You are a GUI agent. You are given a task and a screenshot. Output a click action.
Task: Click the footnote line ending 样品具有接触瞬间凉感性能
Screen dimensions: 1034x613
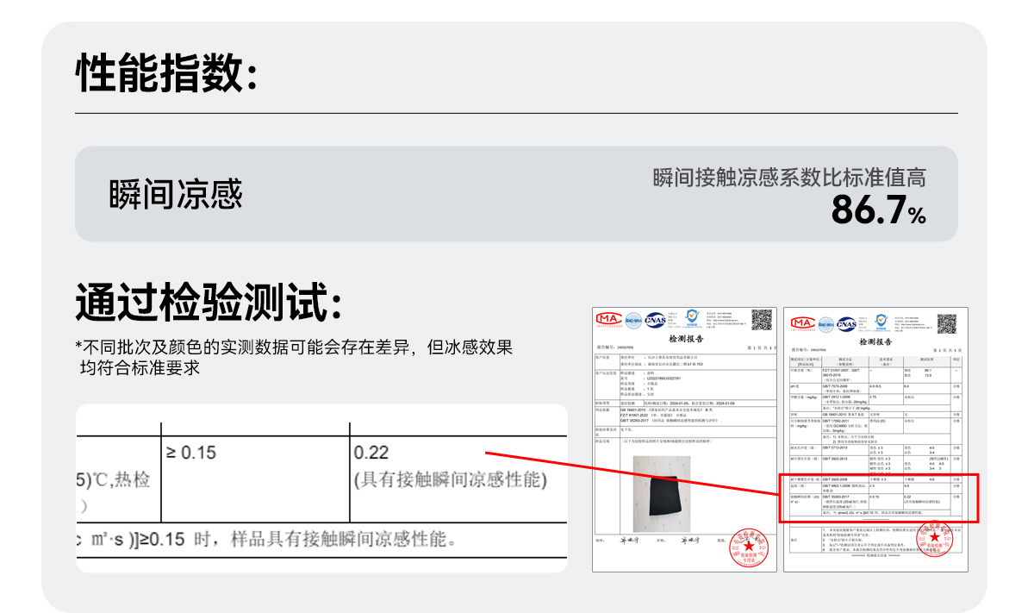267,540
